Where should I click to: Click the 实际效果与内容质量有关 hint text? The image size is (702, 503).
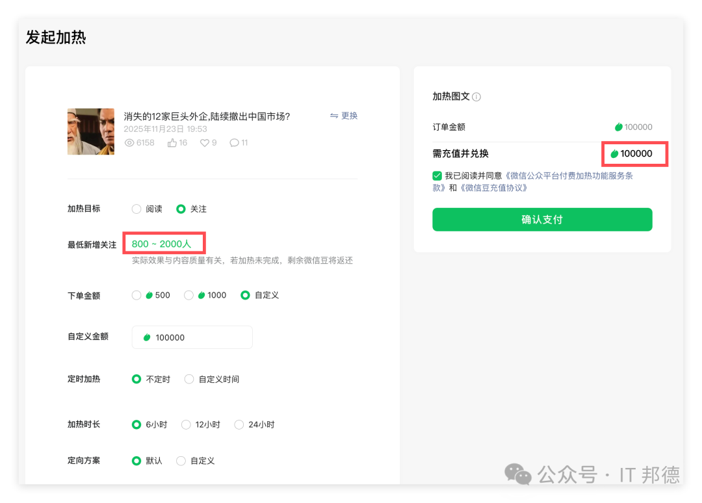[x=242, y=261]
